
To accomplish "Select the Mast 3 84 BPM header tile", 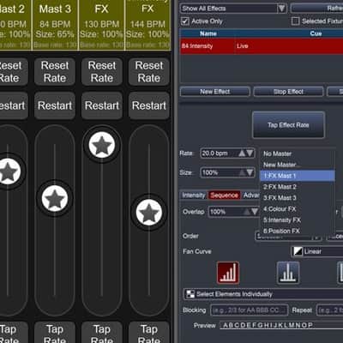I will pyautogui.click(x=55, y=25).
